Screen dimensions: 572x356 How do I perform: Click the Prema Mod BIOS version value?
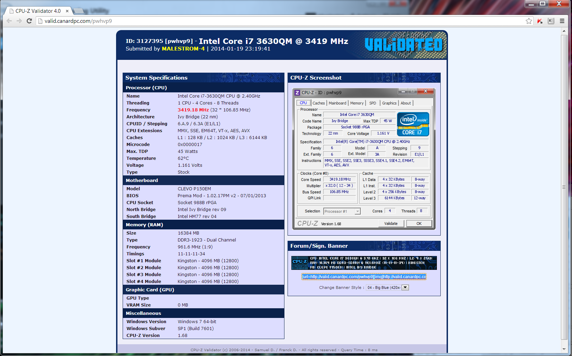222,195
